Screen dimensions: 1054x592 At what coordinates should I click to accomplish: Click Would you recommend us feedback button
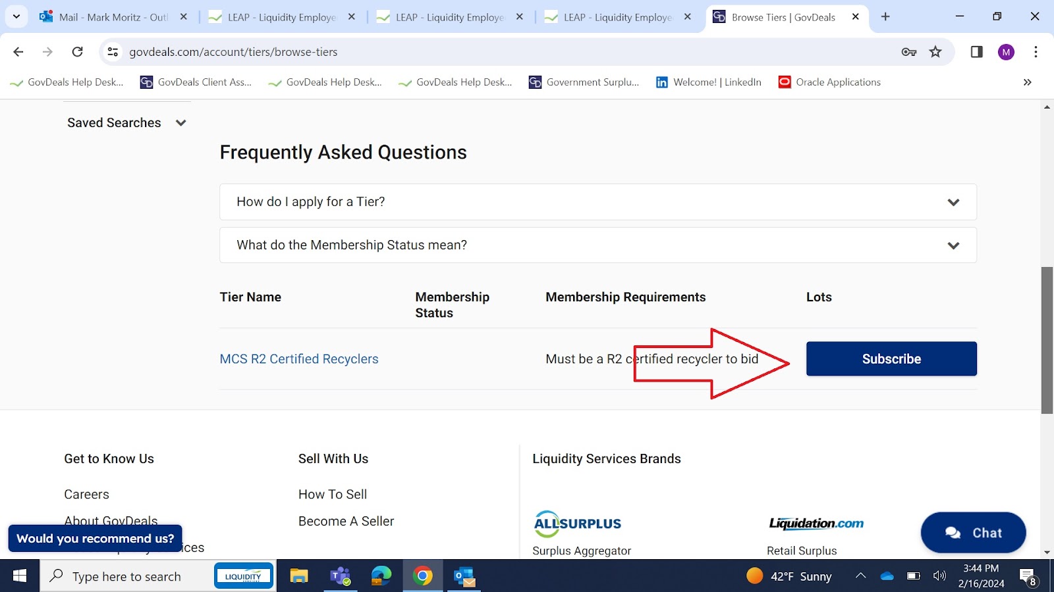(95, 539)
